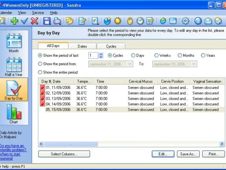The height and width of the screenshot is (170, 226).
Task: Increase the period count spinner
Action: pyautogui.click(x=101, y=54)
